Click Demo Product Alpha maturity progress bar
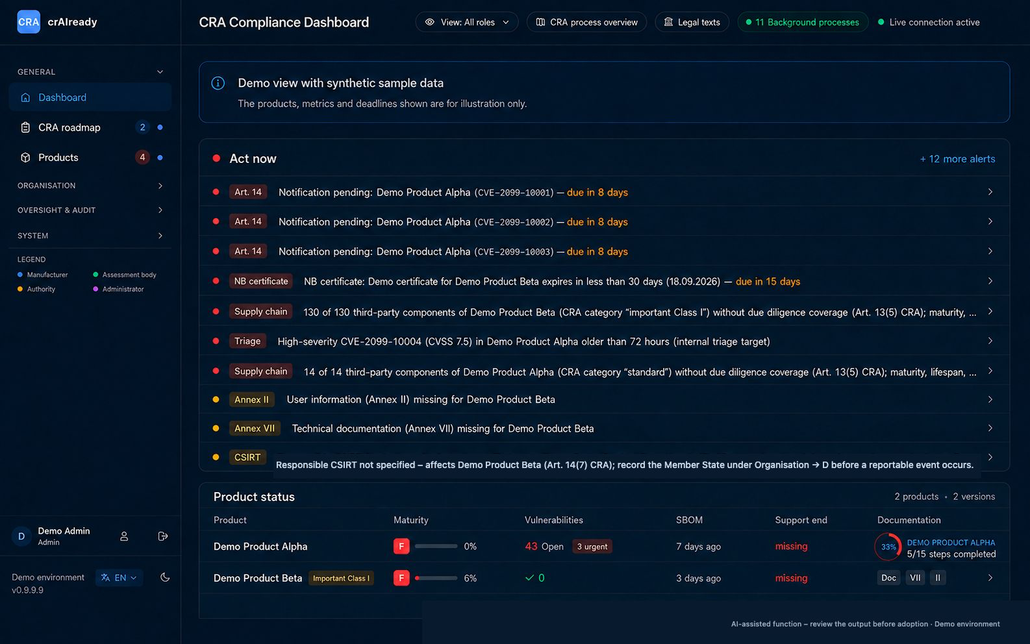Viewport: 1030px width, 644px height. pos(436,547)
